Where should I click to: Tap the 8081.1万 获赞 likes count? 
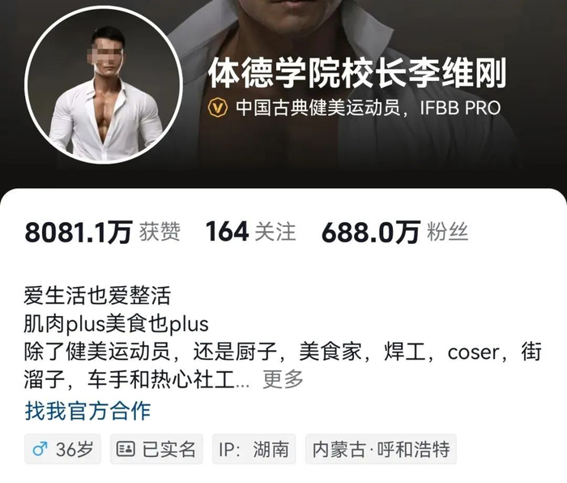102,232
